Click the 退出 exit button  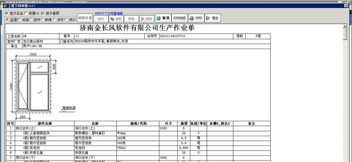coord(213,18)
